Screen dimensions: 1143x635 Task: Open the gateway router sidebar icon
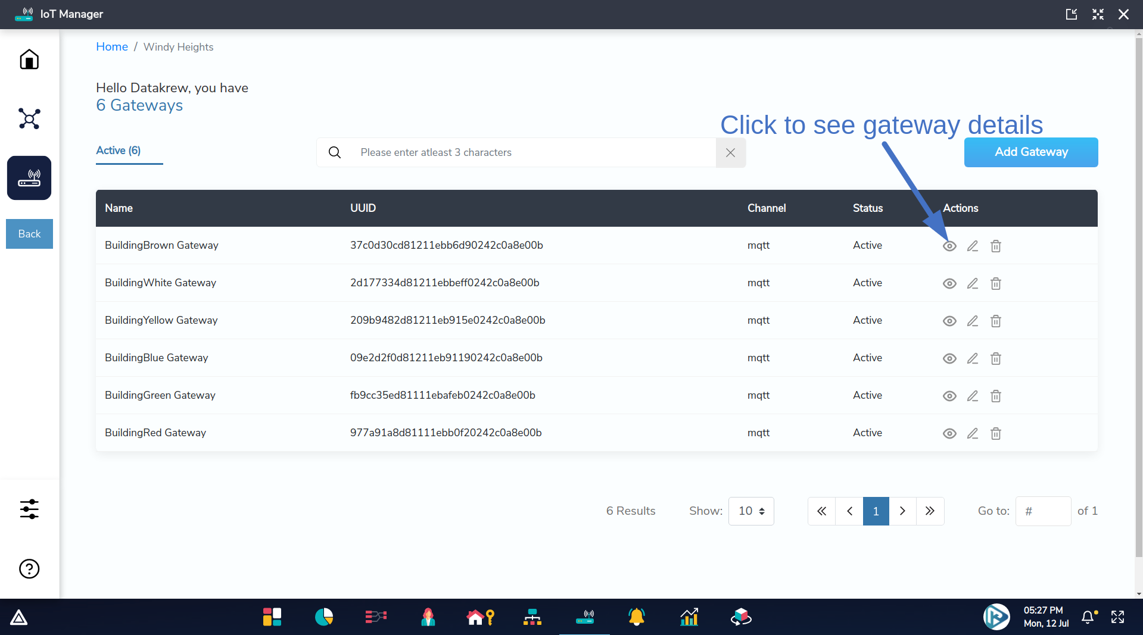pos(29,178)
